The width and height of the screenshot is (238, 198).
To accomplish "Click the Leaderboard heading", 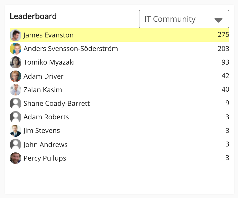I will click(x=33, y=16).
